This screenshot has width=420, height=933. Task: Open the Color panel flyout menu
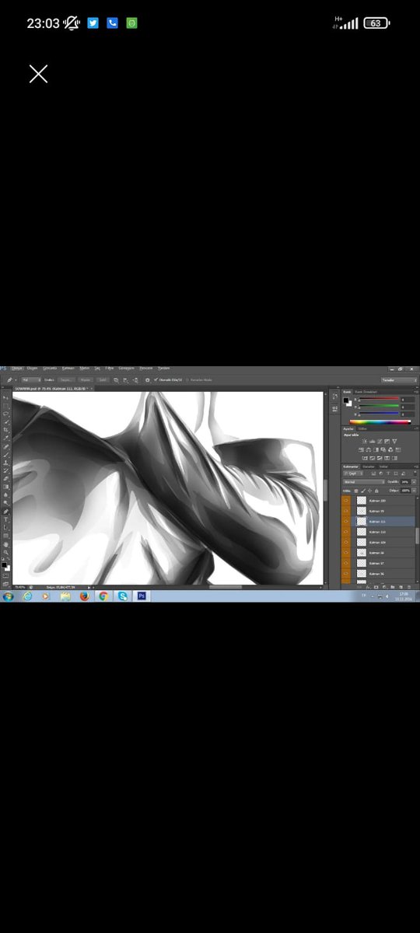tap(416, 392)
